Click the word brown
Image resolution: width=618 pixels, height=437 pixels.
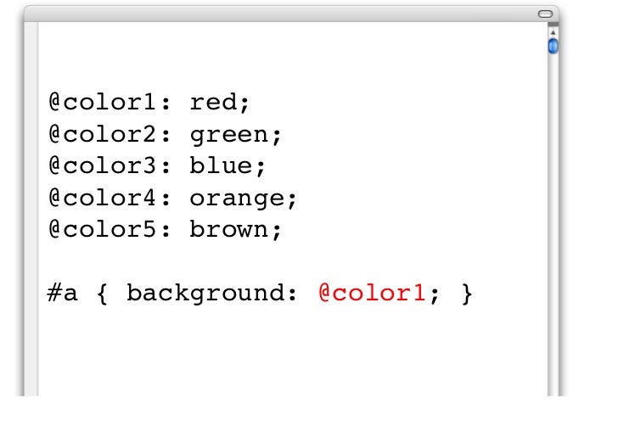pos(229,229)
